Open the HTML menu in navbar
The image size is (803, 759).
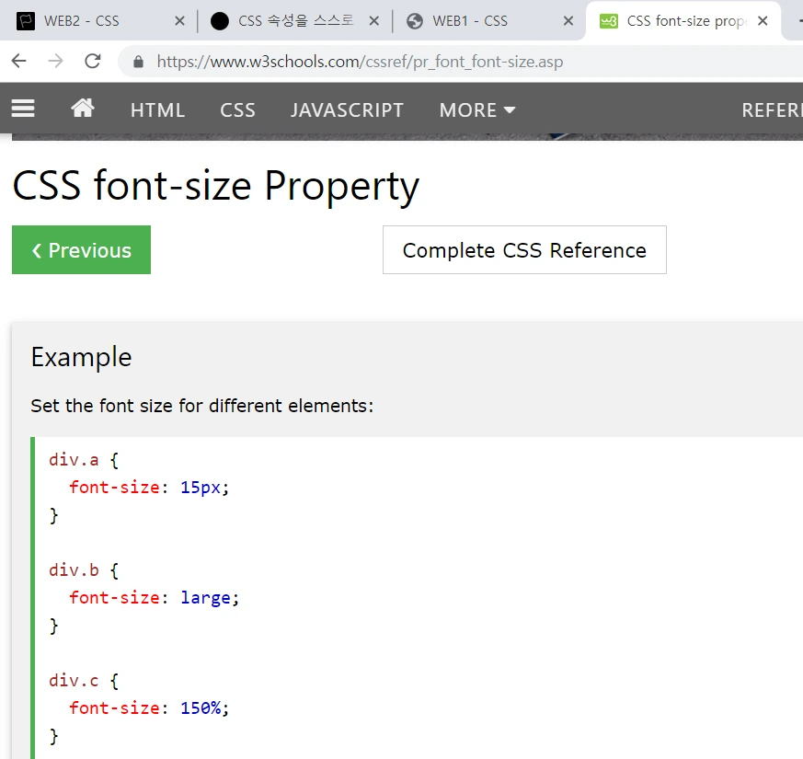coord(157,110)
